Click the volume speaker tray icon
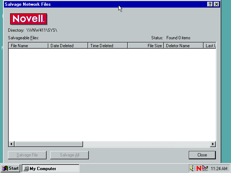 pos(192,168)
